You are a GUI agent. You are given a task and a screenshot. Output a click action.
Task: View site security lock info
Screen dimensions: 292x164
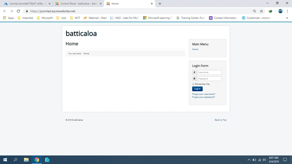(27, 11)
